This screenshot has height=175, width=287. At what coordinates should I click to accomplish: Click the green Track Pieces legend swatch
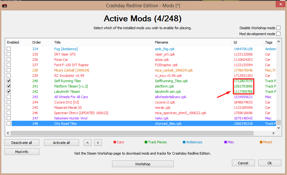(146, 142)
